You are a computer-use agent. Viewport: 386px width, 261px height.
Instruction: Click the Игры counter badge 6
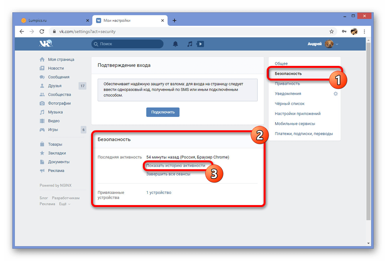pos(83,130)
